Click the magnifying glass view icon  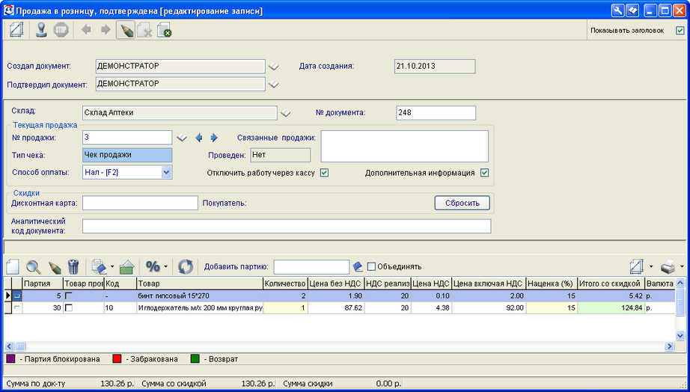point(34,266)
